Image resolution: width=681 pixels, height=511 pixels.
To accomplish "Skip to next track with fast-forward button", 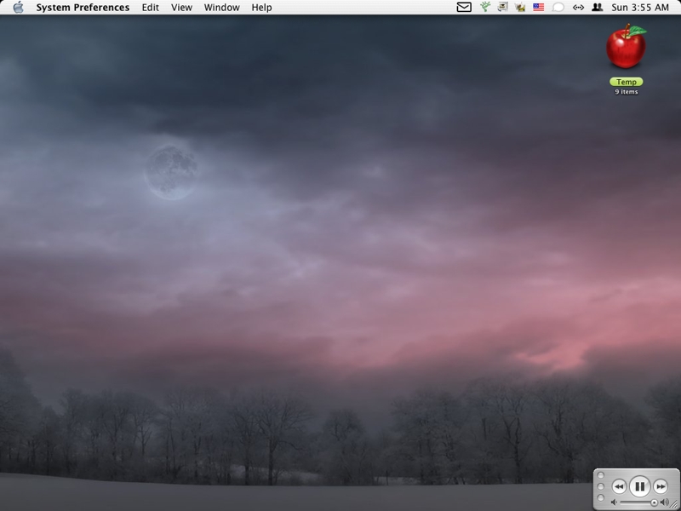I will click(661, 486).
